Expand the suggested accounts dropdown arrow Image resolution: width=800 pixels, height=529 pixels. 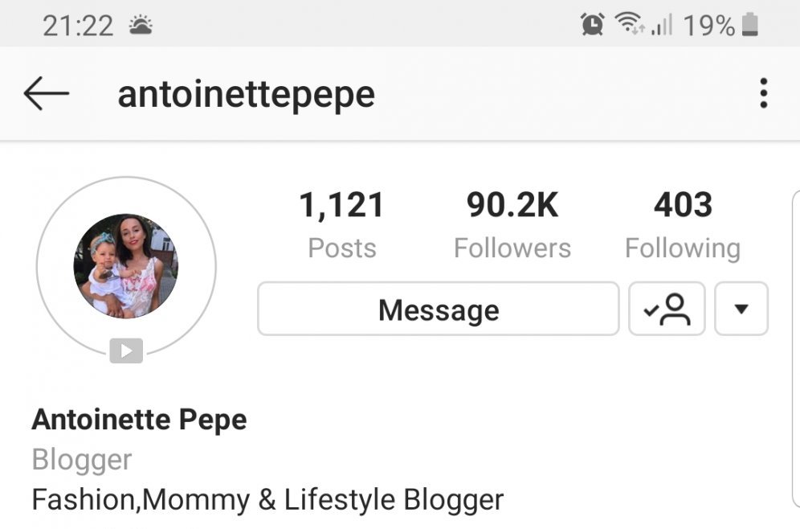pyautogui.click(x=741, y=309)
